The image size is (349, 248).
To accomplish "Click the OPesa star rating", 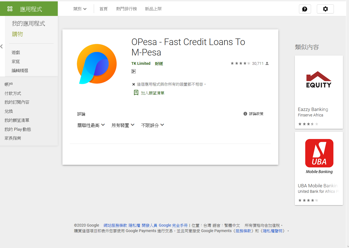I will 240,63.
